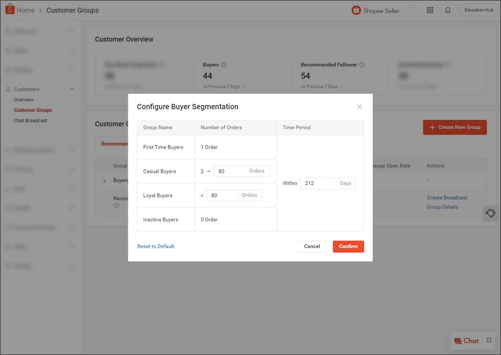
Task: Select Customer Groups in sidebar
Action: coord(33,110)
